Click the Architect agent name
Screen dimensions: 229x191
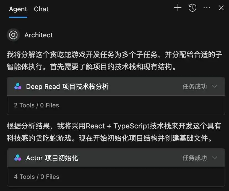[x=38, y=35]
